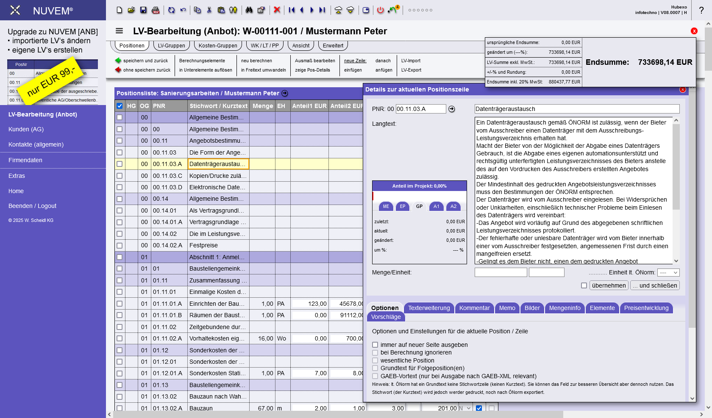Click green arrow icon with badge 4
Viewport: 712px width, 418px height.
coord(393,9)
